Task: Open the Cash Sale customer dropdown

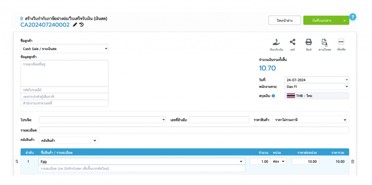Action: [x=64, y=49]
